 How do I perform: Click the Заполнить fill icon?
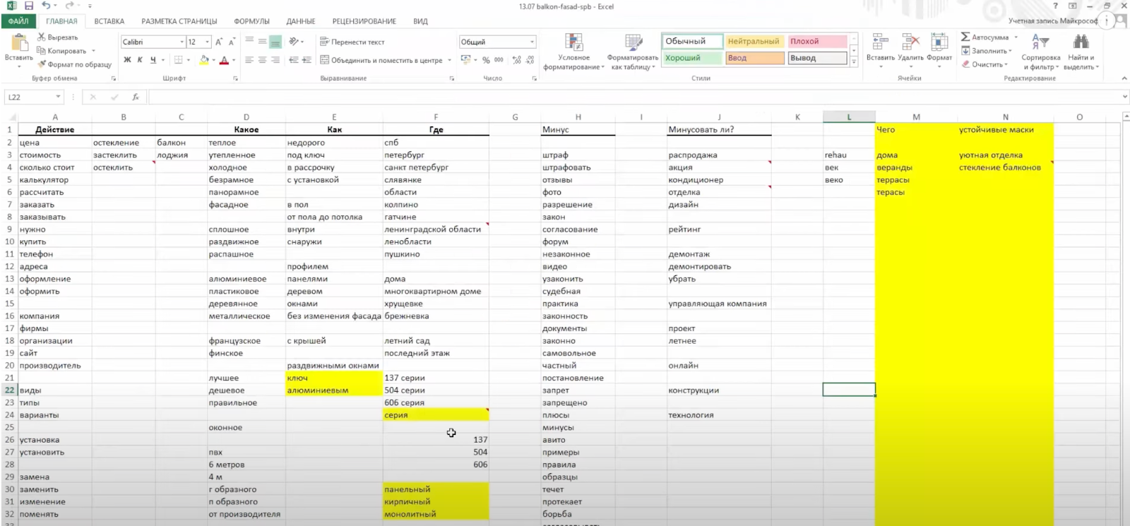pyautogui.click(x=965, y=51)
